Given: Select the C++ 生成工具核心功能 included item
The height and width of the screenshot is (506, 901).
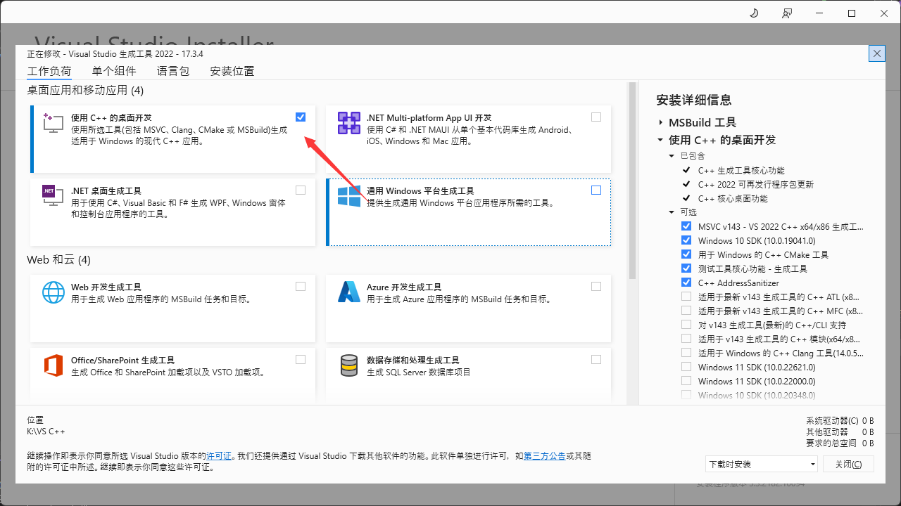Looking at the screenshot, I should click(x=741, y=170).
